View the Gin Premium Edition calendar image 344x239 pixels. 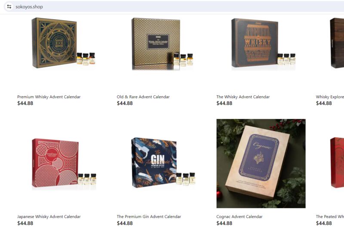[x=163, y=163]
